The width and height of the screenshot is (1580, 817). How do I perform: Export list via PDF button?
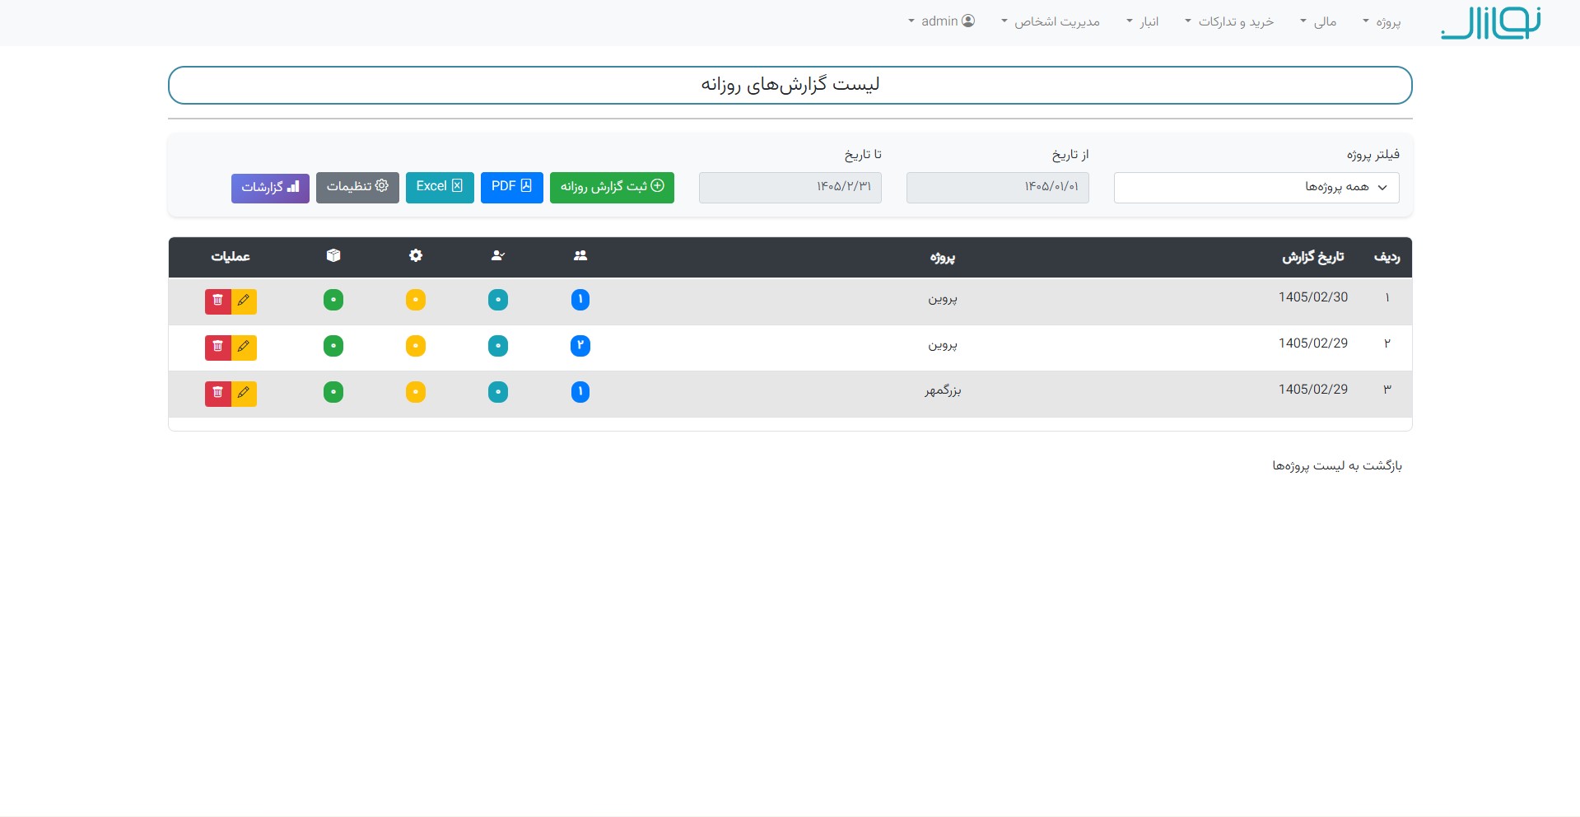pos(512,188)
